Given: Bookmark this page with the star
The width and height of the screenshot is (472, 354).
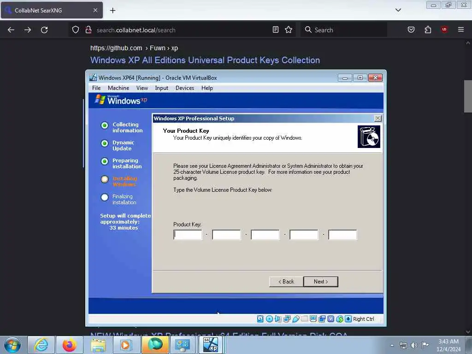Looking at the screenshot, I should click(289, 29).
